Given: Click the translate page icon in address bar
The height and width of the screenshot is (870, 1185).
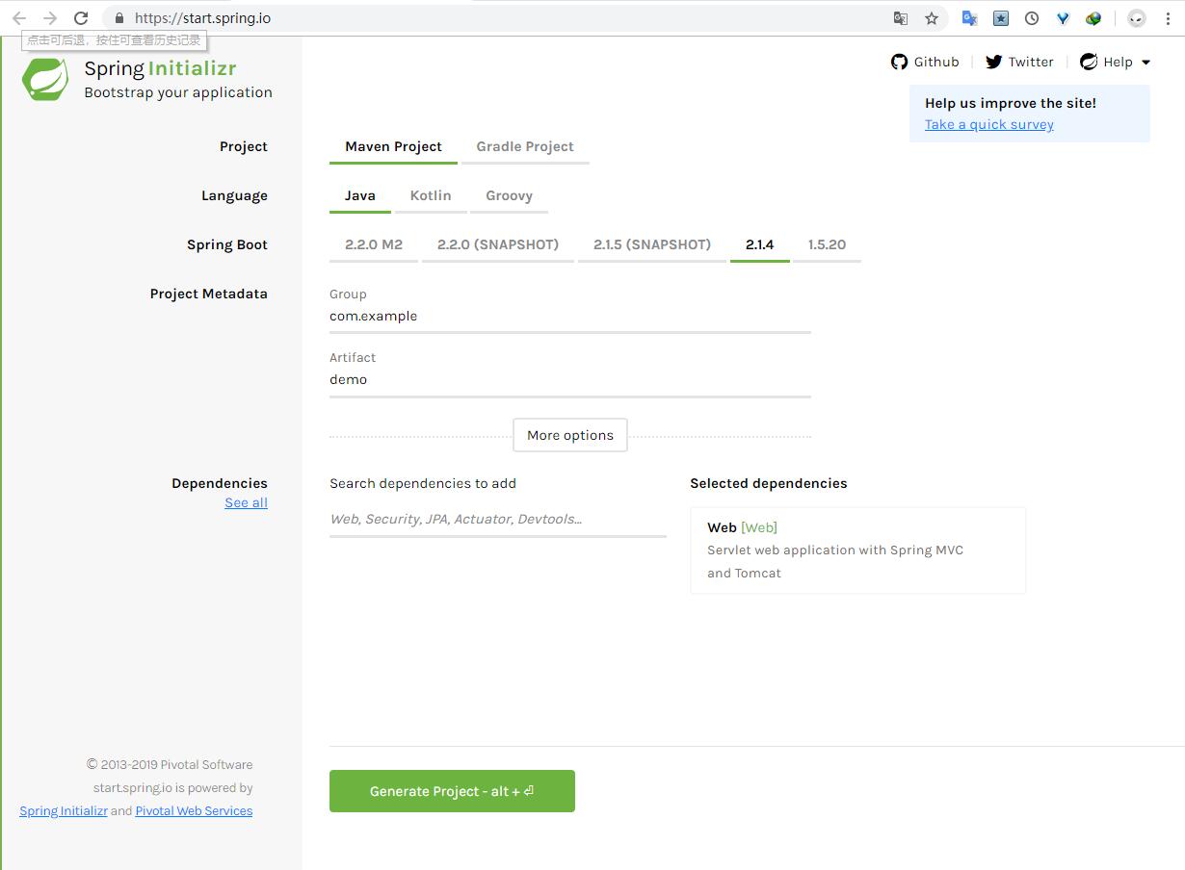Looking at the screenshot, I should 901,18.
